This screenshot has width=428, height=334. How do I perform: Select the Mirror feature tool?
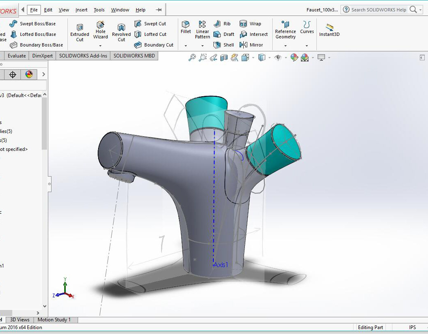coord(251,45)
